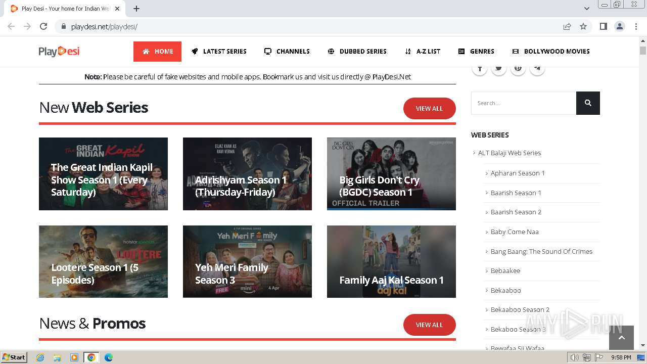The height and width of the screenshot is (364, 647).
Task: Open Chrome profile icon
Action: 619,26
